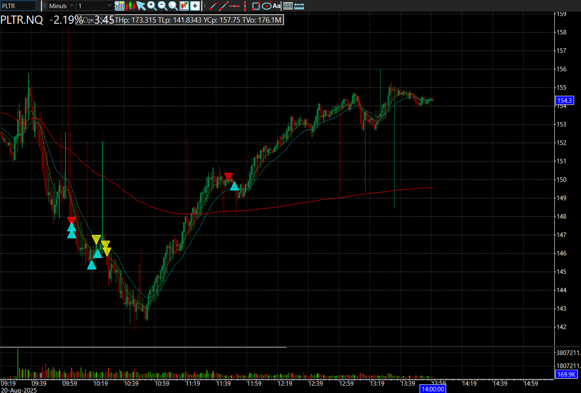Screen dimensions: 581x393
Task: Select the ruler measure tool
Action: coord(299,6)
